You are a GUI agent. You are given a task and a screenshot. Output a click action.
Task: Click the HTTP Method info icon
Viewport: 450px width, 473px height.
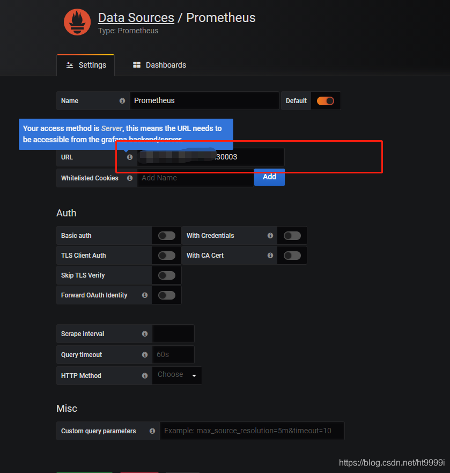(x=145, y=376)
